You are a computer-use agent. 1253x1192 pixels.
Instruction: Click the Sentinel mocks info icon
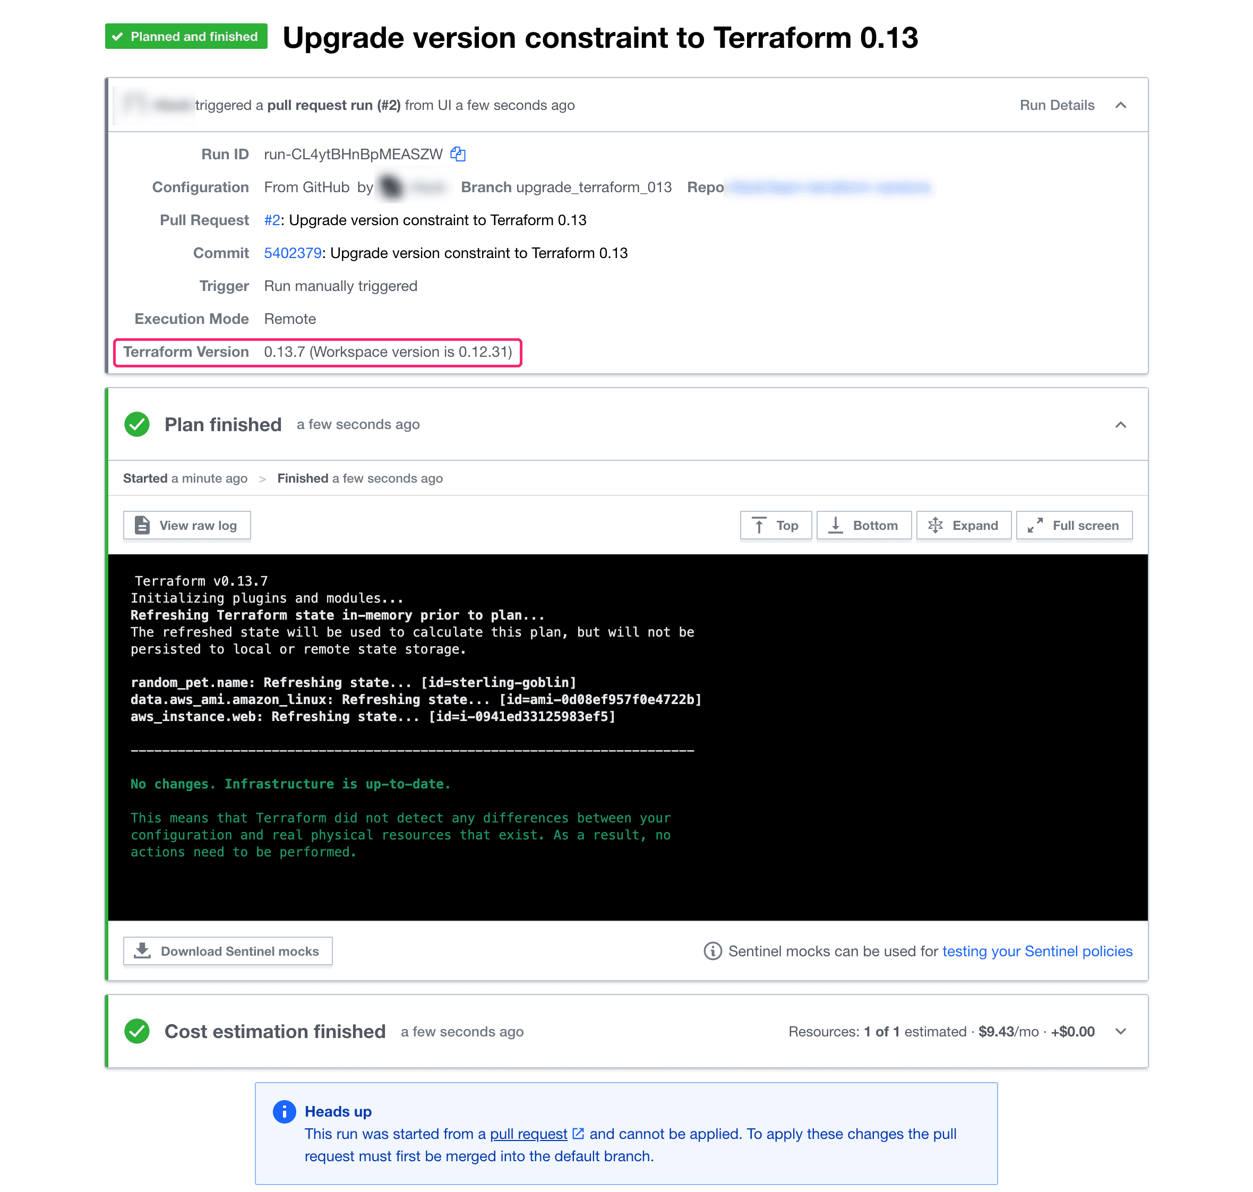tap(713, 950)
